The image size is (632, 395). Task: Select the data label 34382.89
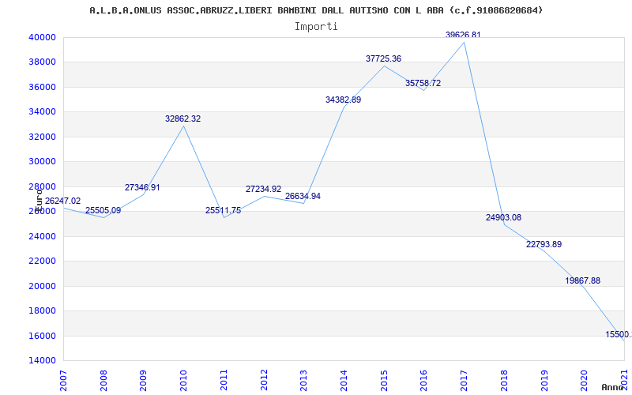[x=343, y=100]
